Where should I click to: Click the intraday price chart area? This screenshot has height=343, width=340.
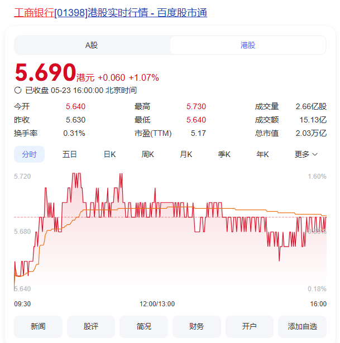point(170,232)
